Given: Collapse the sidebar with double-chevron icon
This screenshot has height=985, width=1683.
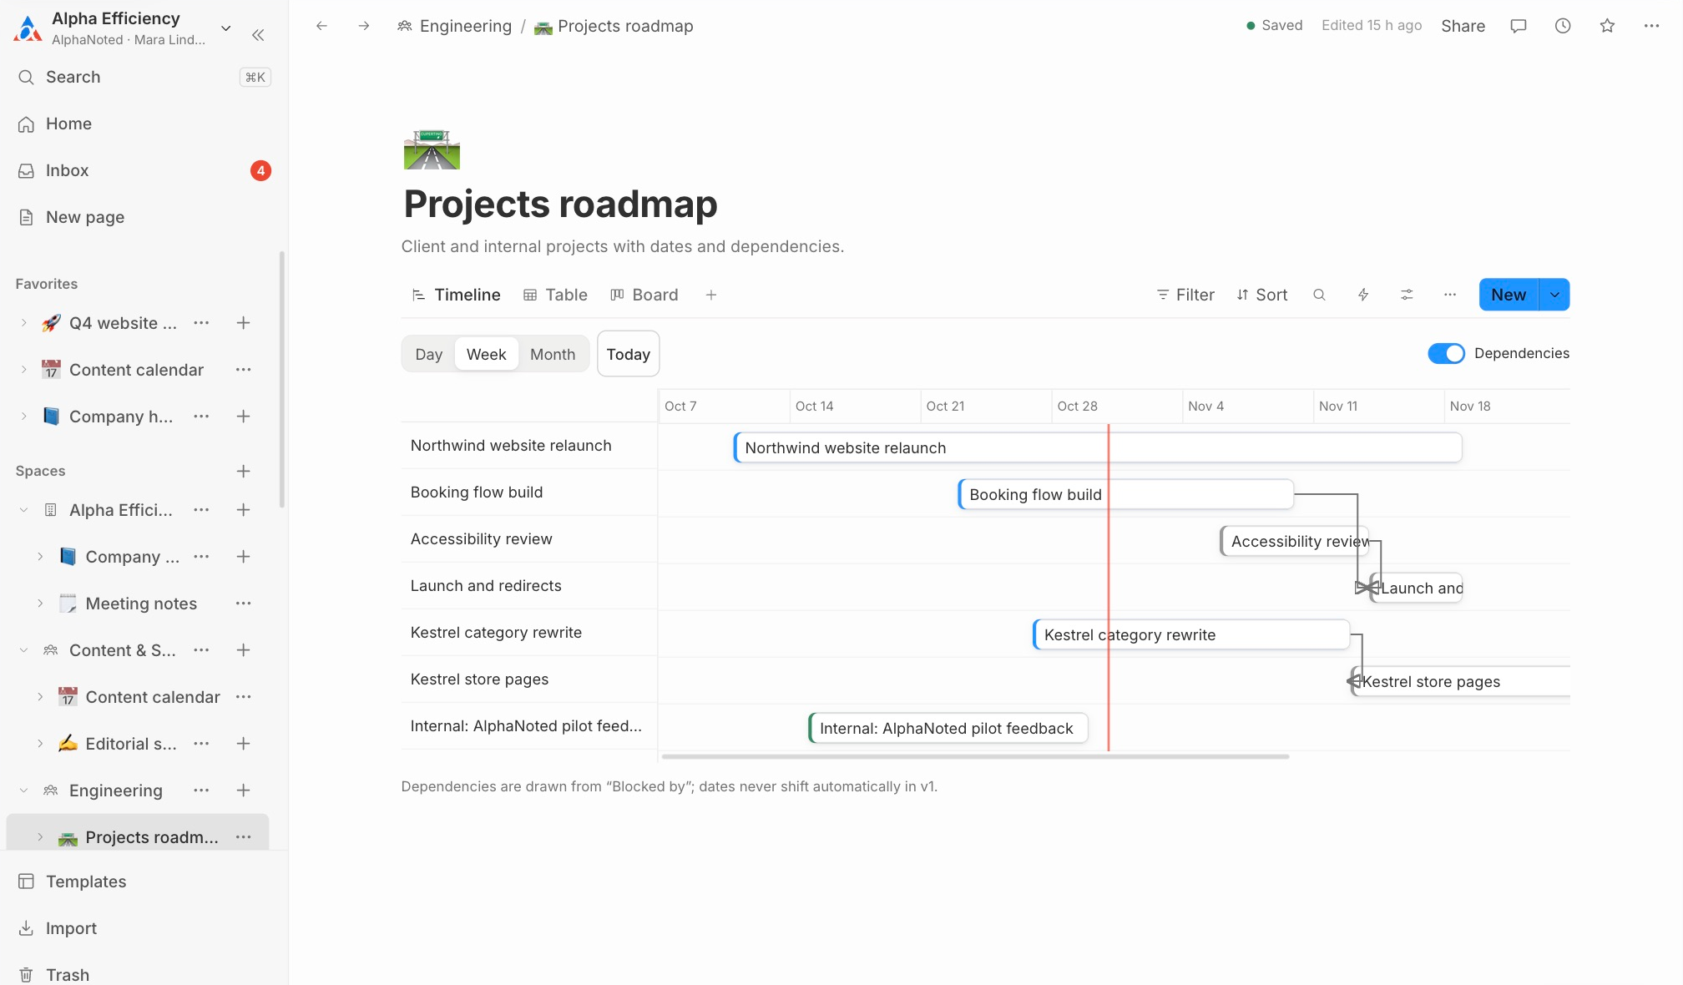Looking at the screenshot, I should click(258, 35).
